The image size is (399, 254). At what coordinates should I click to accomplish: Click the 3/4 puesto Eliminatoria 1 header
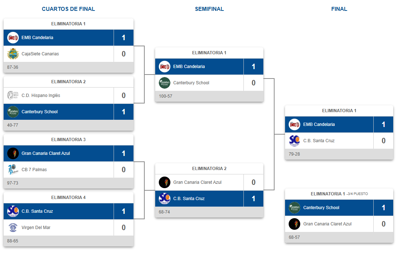pyautogui.click(x=339, y=194)
